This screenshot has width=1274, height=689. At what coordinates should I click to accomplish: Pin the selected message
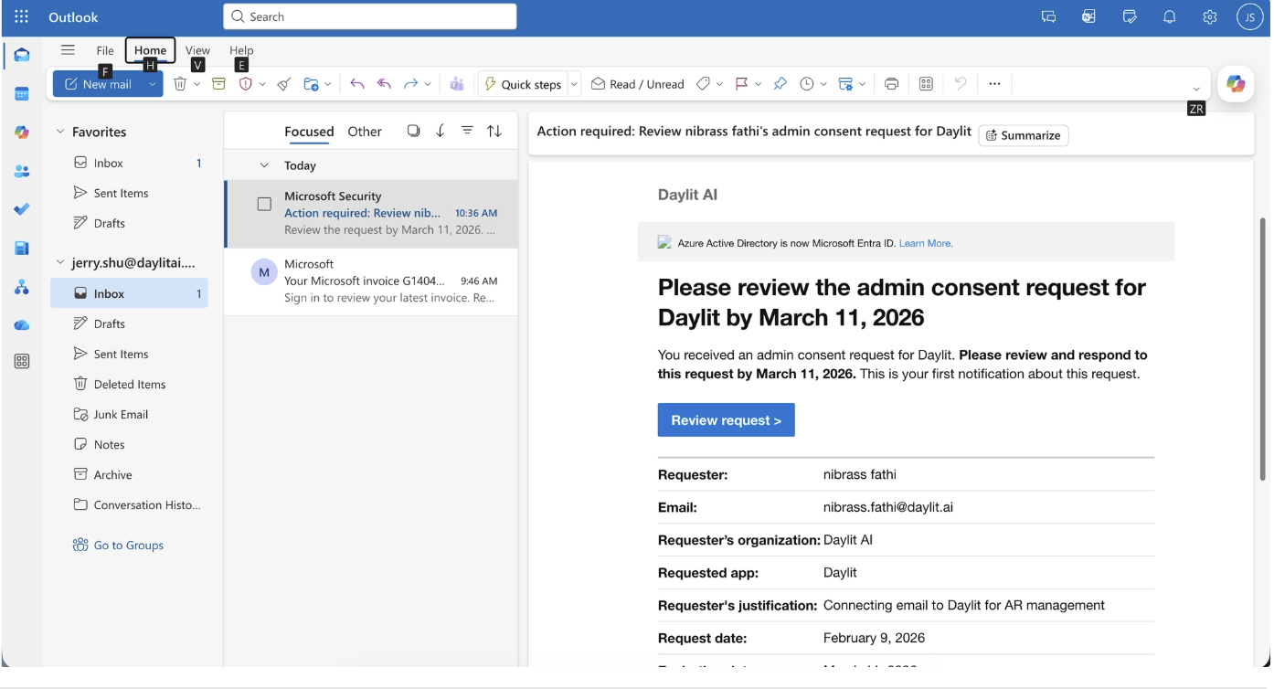point(780,84)
